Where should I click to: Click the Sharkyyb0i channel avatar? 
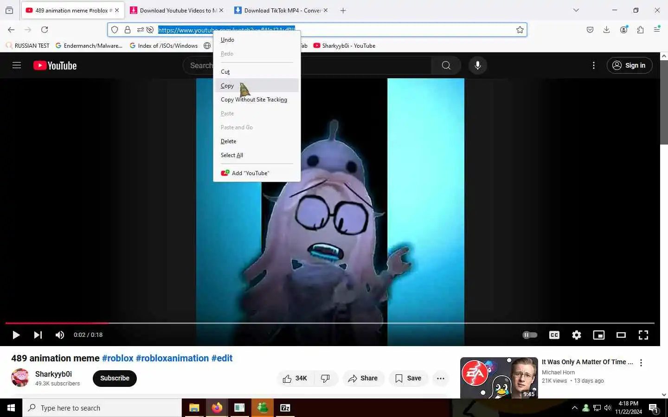click(x=20, y=378)
